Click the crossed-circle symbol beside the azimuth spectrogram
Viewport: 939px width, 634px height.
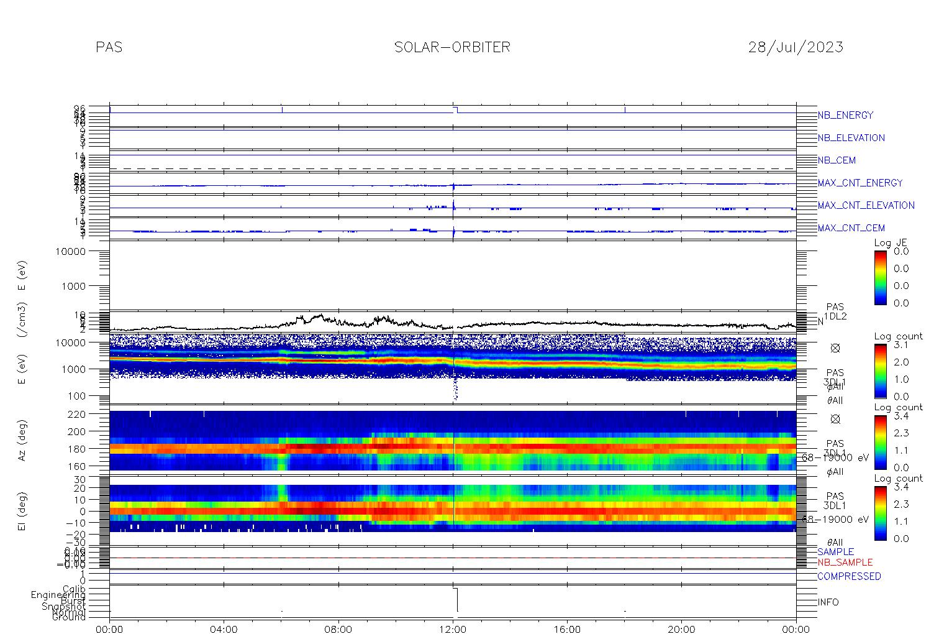pyautogui.click(x=835, y=420)
